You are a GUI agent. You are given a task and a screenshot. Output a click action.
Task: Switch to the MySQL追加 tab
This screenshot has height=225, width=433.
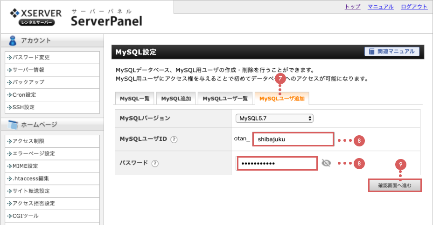(x=175, y=99)
